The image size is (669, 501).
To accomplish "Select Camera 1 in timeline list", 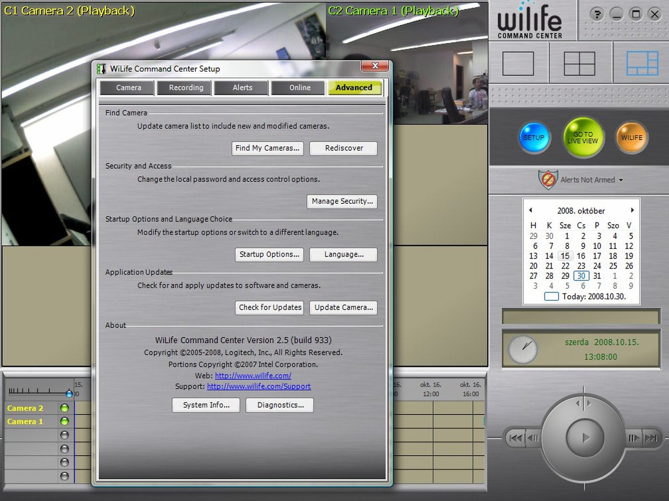I will [25, 421].
